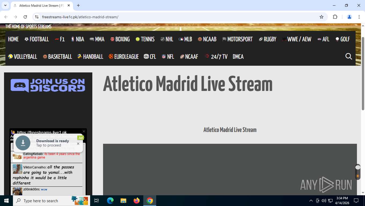Open VOLLEYBALL streams
The image size is (365, 206).
point(23,57)
